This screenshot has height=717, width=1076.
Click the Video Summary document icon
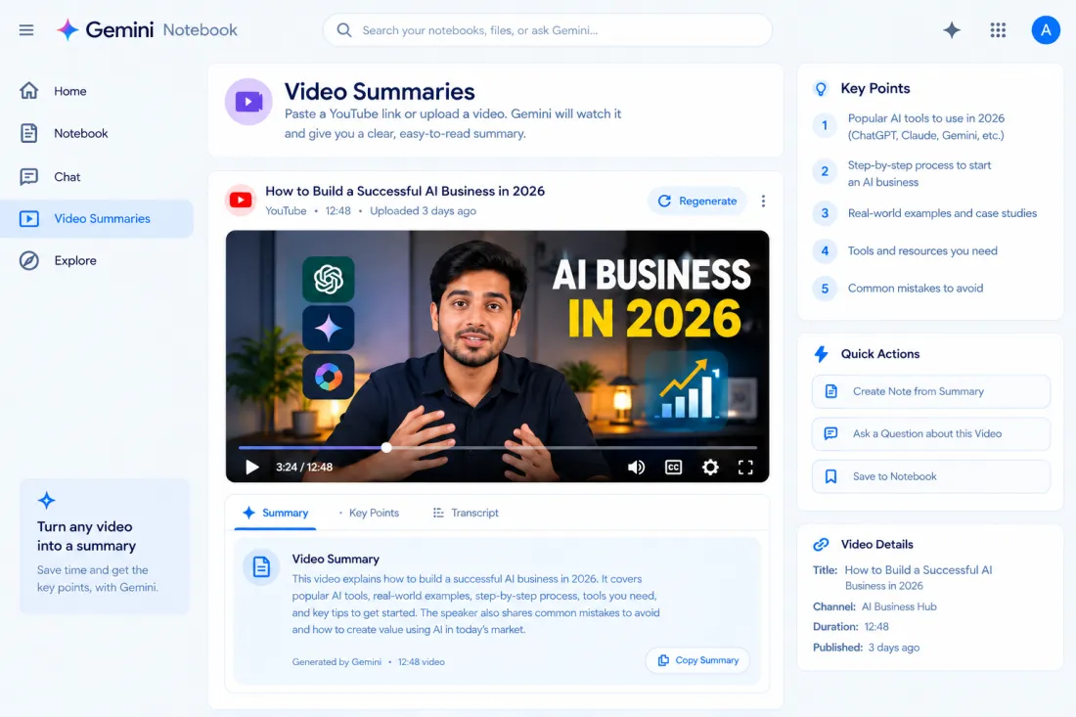261,567
